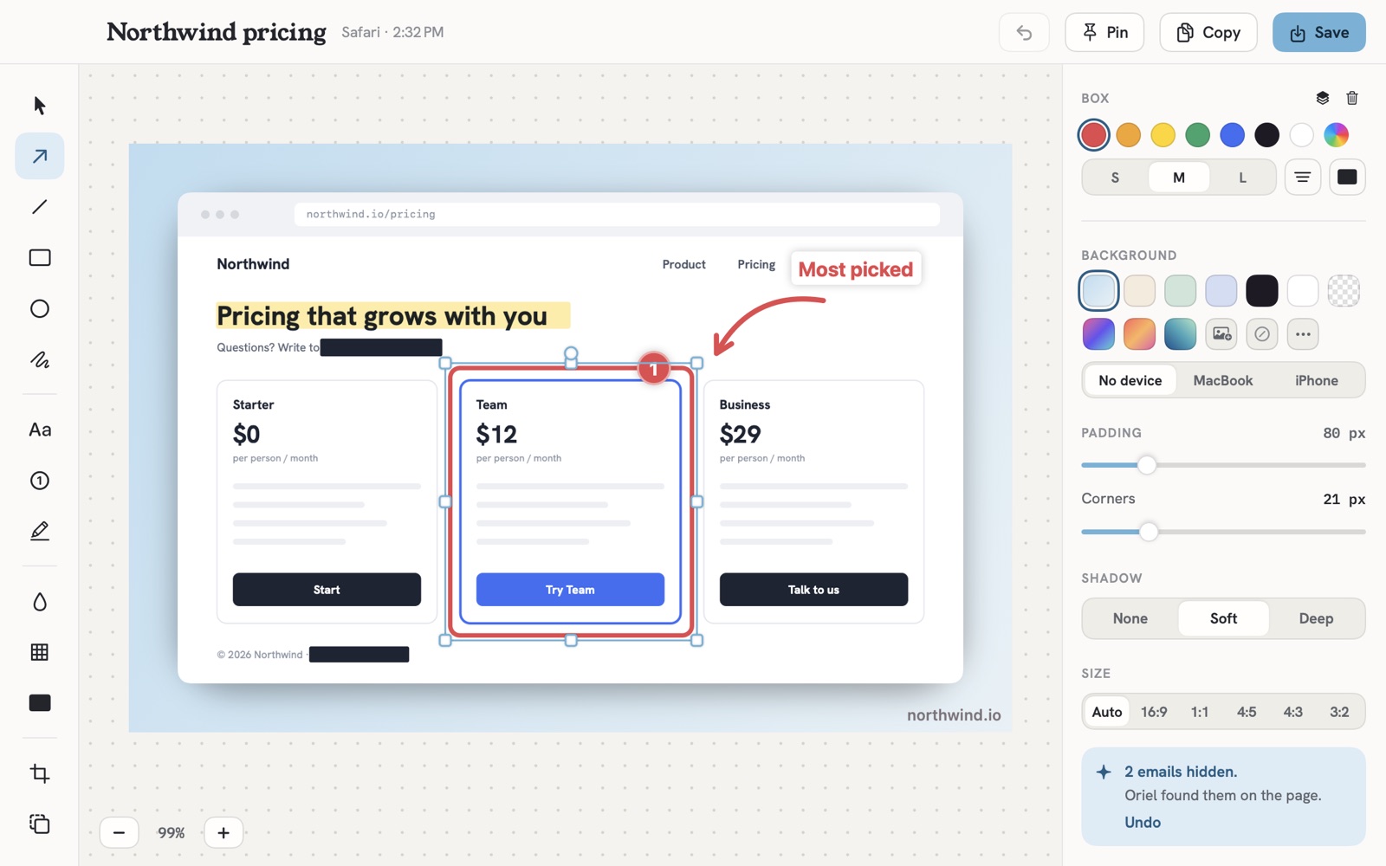Select the crop tool
Screen dimensions: 1386x866
click(40, 773)
